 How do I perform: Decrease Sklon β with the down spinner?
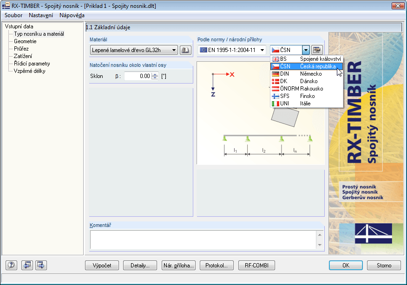[x=155, y=78]
